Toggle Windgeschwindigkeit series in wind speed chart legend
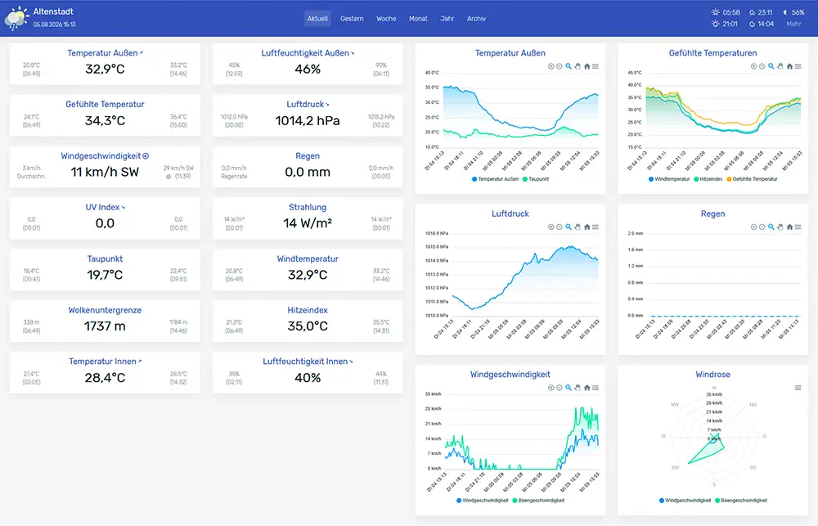Image resolution: width=818 pixels, height=526 pixels. pos(482,501)
